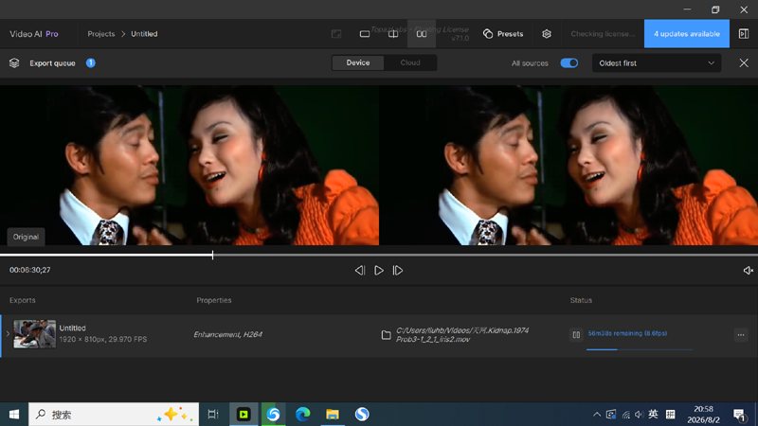This screenshot has width=758, height=426.
Task: Open Microsoft Edge from the taskbar
Action: pos(302,415)
